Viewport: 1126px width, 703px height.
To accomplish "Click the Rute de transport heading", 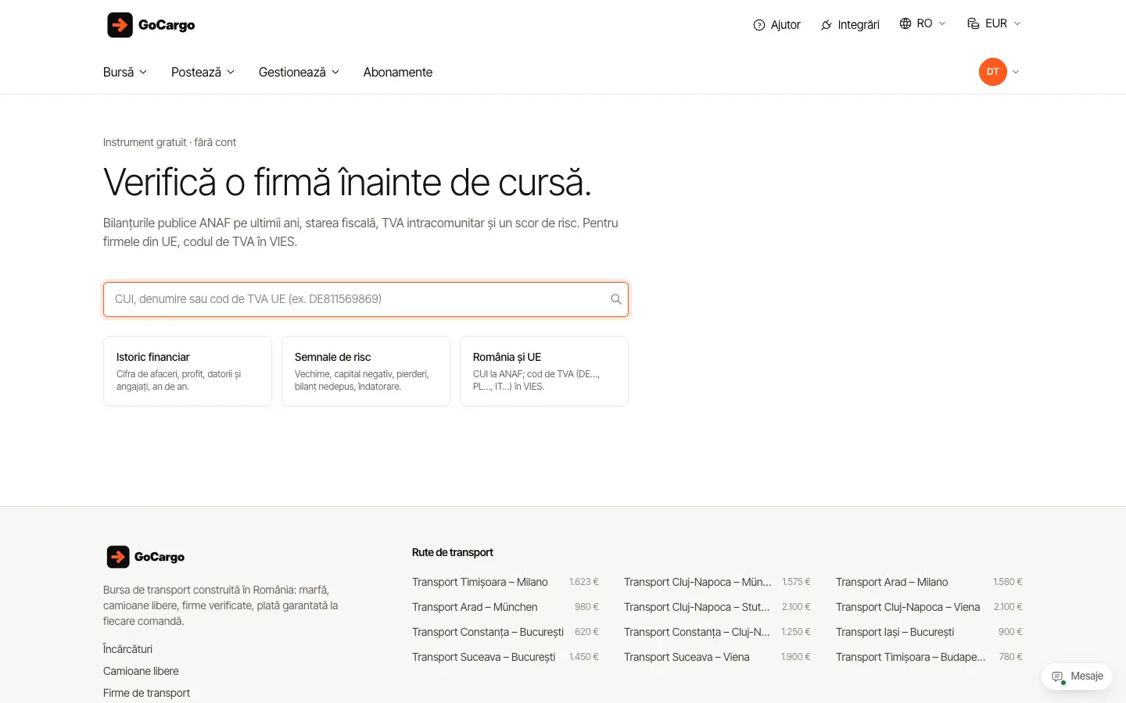I will click(453, 552).
